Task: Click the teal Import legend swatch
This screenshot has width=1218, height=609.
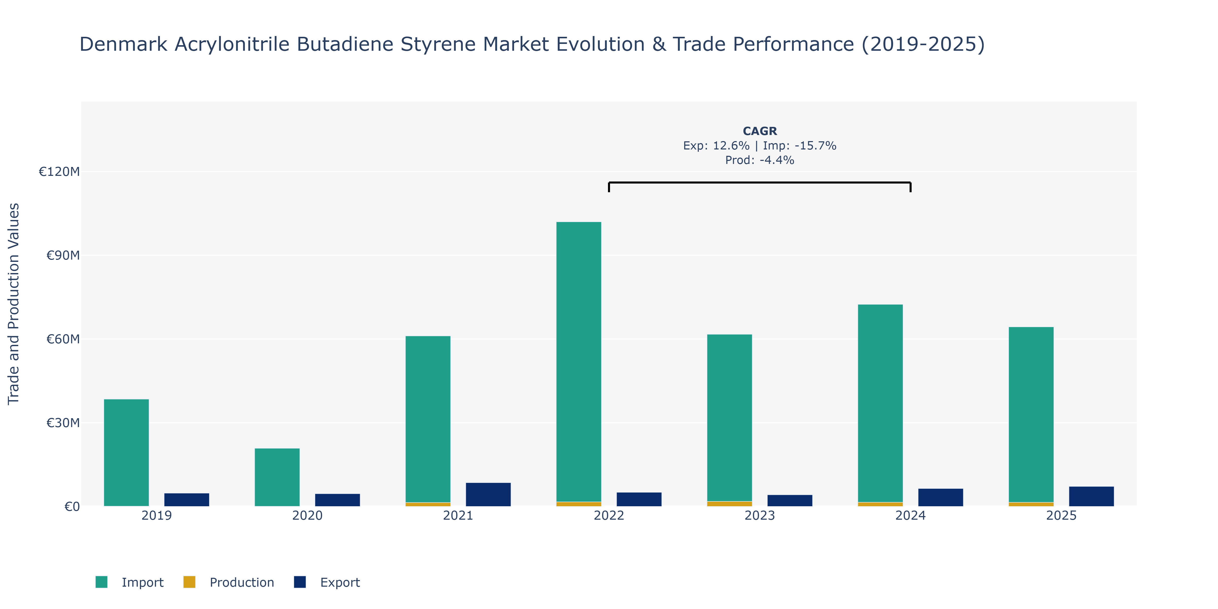Action: click(101, 582)
